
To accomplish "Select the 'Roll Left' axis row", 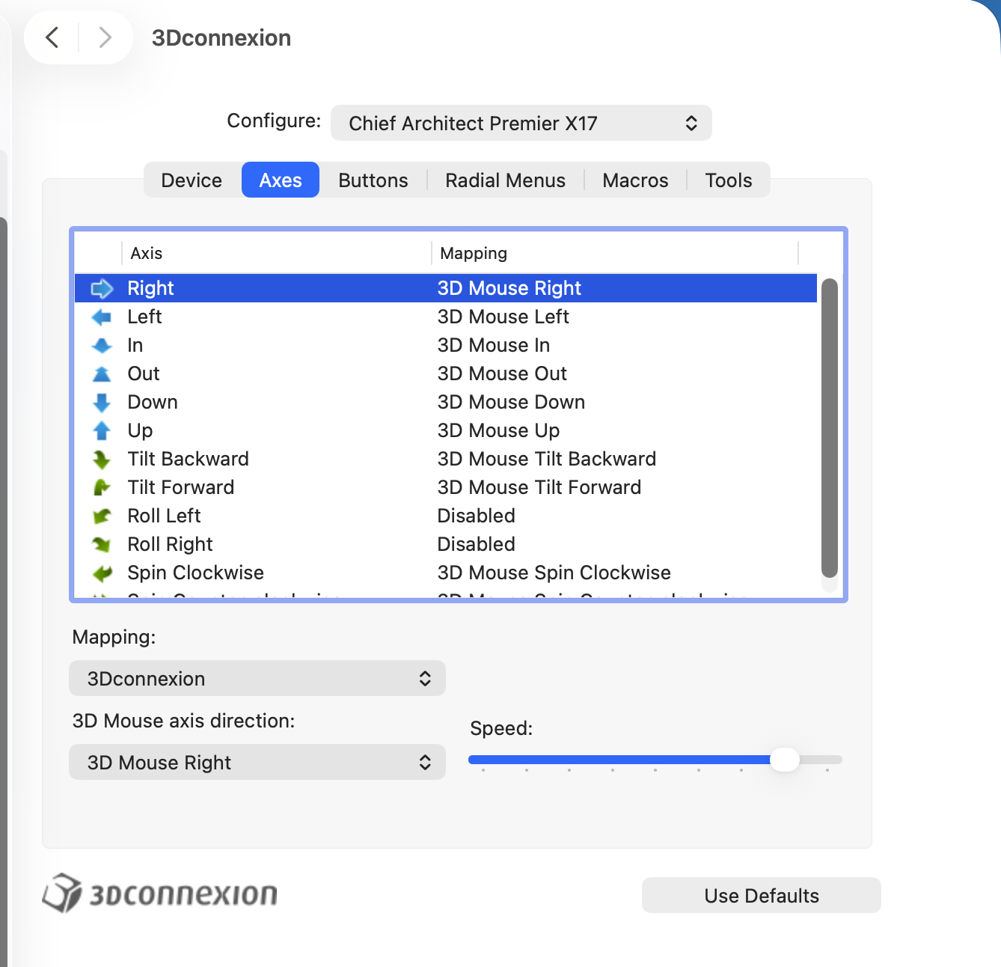I will pos(446,516).
